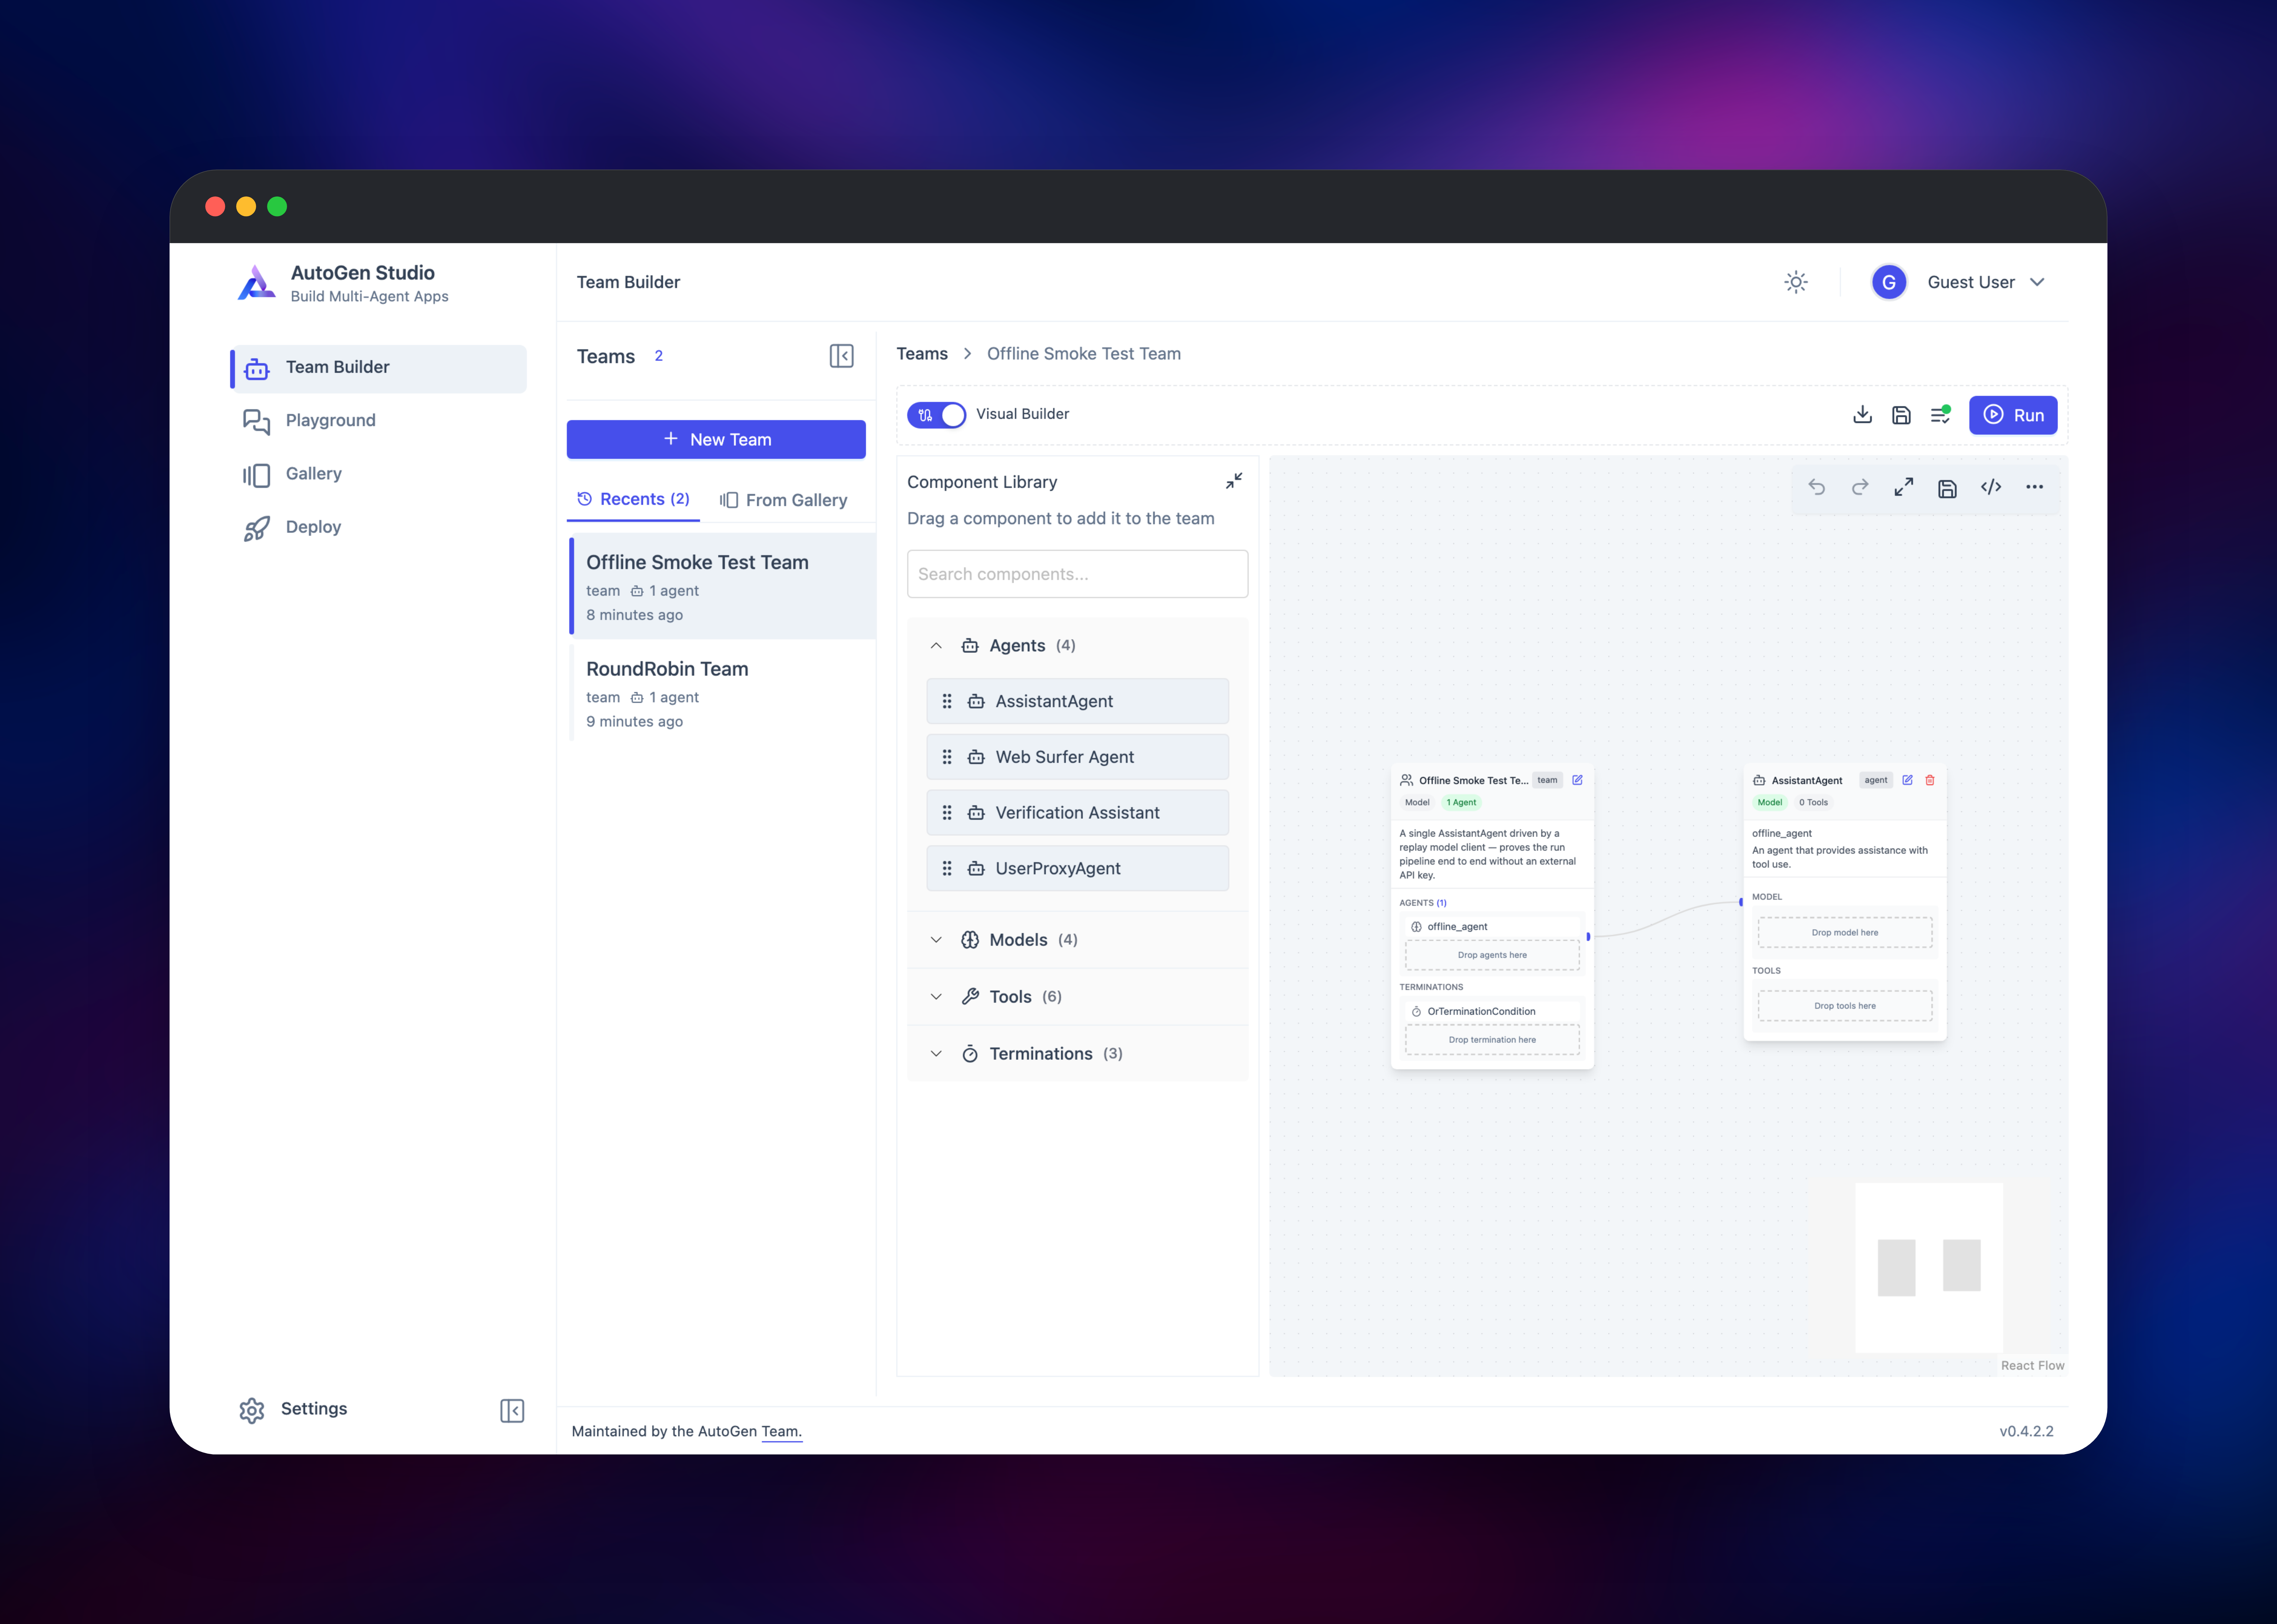Click the OrTerminationCondition timer icon
The image size is (2277, 1624).
[x=1416, y=1011]
